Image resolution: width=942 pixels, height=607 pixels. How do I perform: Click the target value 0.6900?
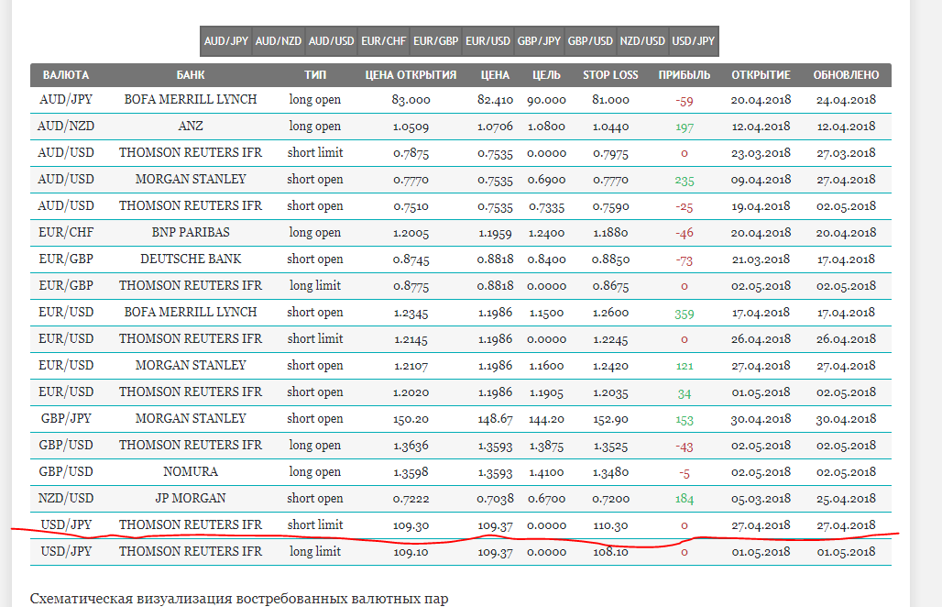(x=546, y=180)
